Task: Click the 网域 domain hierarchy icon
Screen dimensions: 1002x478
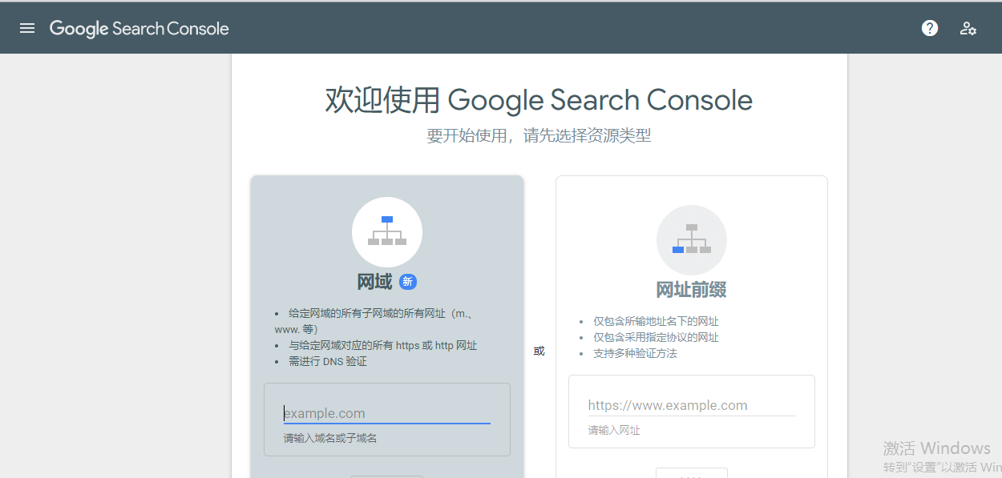Action: tap(387, 232)
